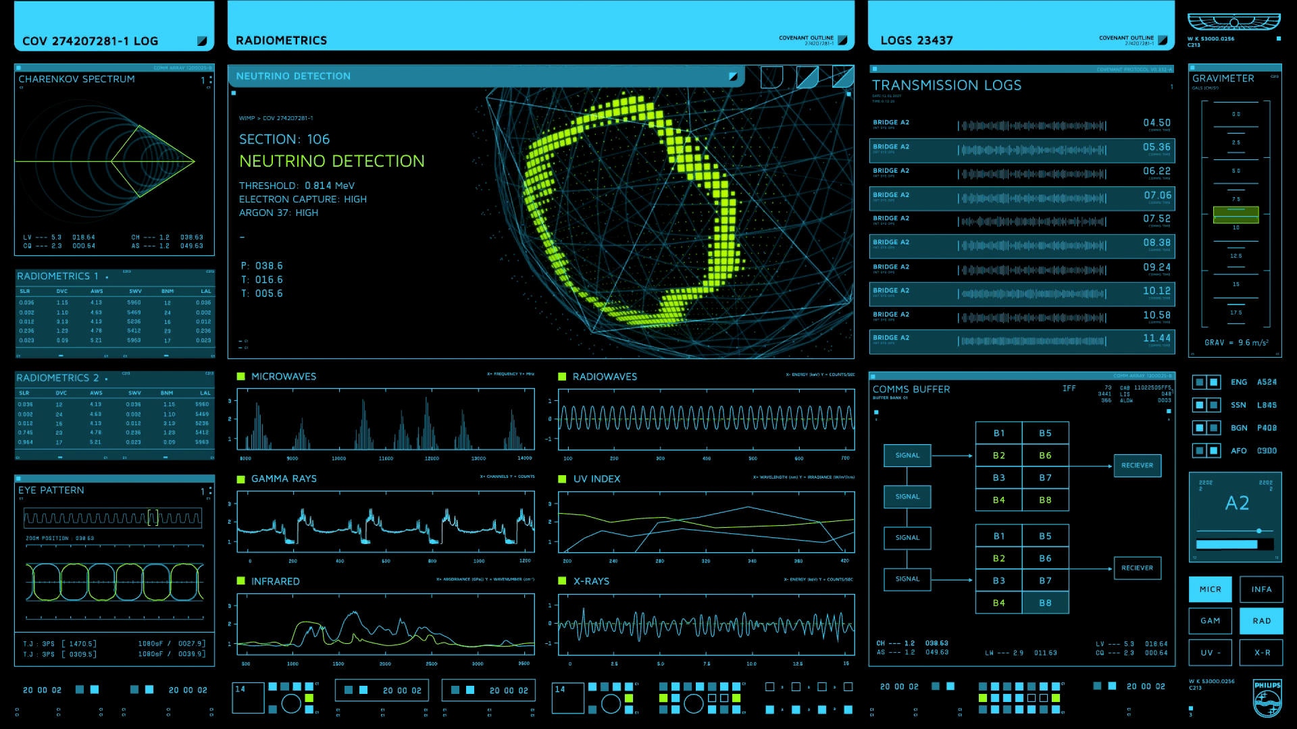Click the small square in Transmission Logs header strip

[874, 69]
